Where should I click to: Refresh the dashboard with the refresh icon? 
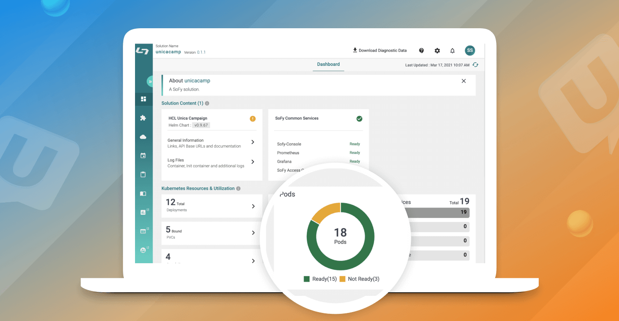[475, 65]
